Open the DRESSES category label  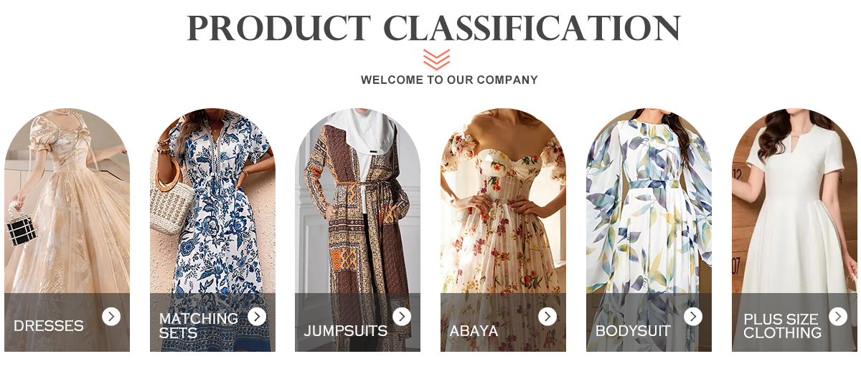(x=49, y=326)
